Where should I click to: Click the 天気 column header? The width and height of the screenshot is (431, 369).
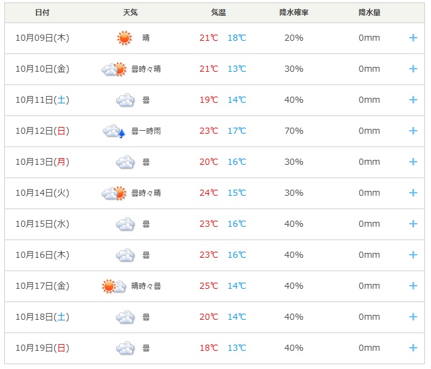point(129,13)
